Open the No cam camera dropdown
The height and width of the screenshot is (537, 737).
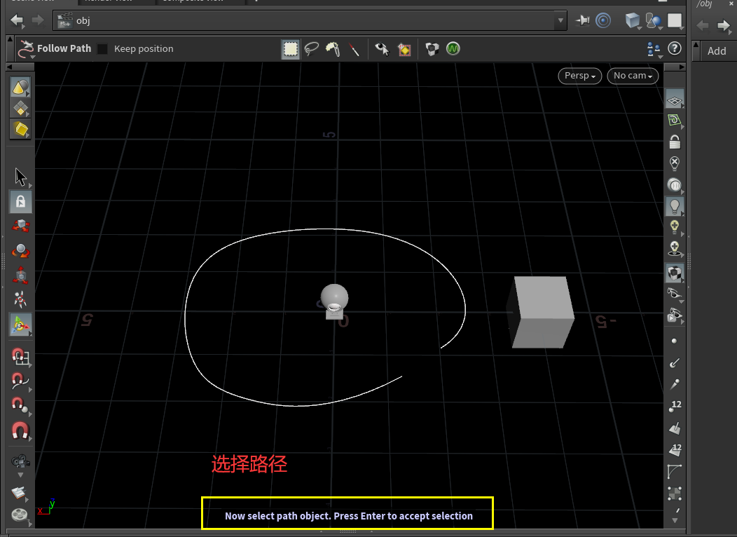633,76
